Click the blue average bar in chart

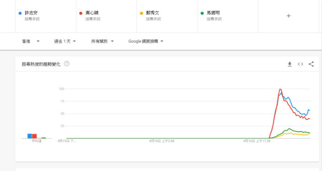pyautogui.click(x=30, y=136)
